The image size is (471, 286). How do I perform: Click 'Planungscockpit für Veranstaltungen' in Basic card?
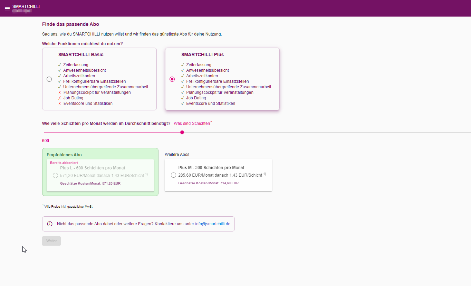coord(97,92)
